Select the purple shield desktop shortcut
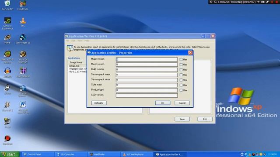The image size is (280, 157). pyautogui.click(x=23, y=71)
